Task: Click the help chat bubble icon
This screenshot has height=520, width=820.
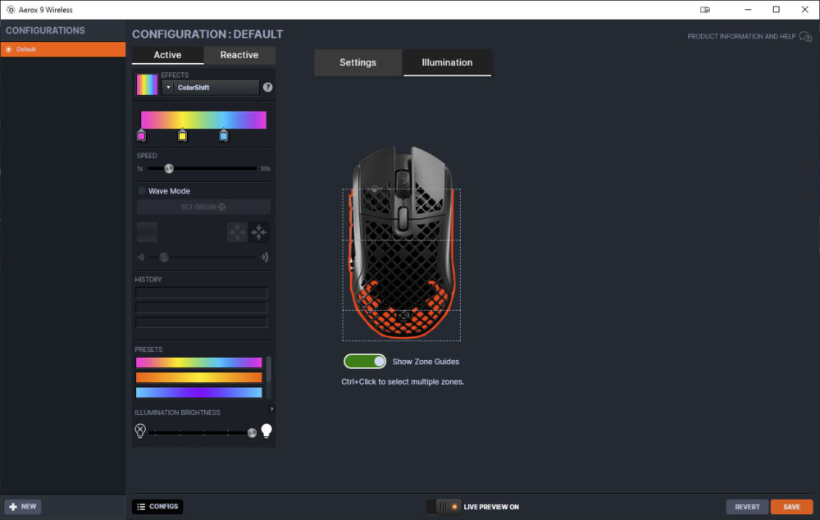Action: (x=805, y=37)
